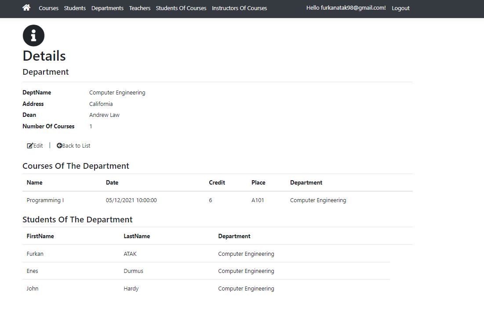This screenshot has width=484, height=323.
Task: Open the Instructors Of Courses page
Action: click(239, 8)
